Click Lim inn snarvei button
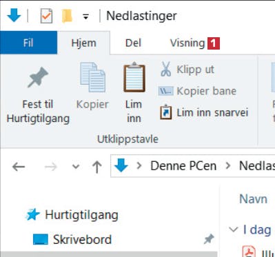 [204, 112]
